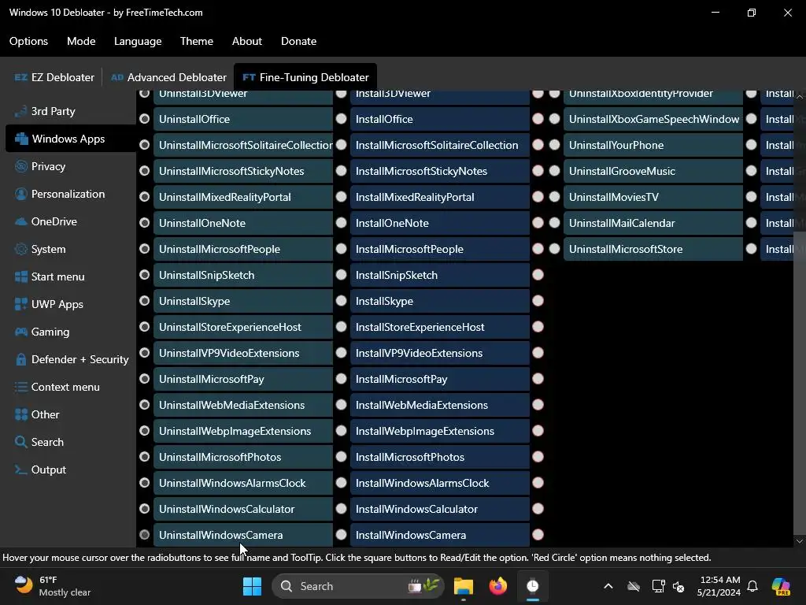This screenshot has height=605, width=806.
Task: Open the Search magnifier icon in sidebar
Action: (21, 442)
